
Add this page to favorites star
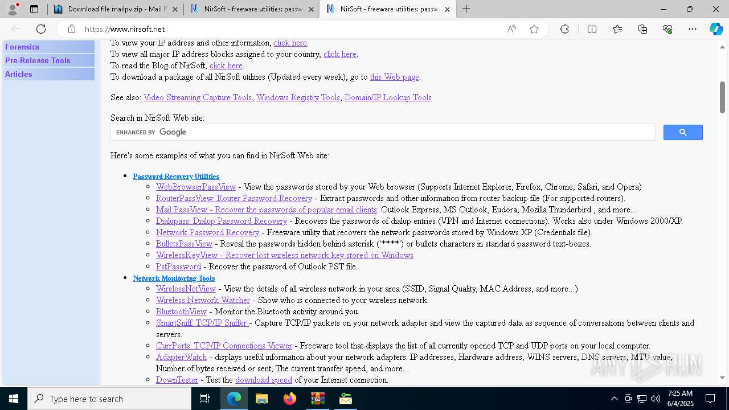(534, 29)
